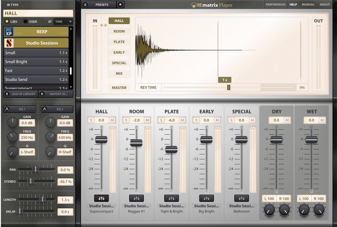
Task: Click the IMPORT IR upload icon
Action: click(x=42, y=94)
